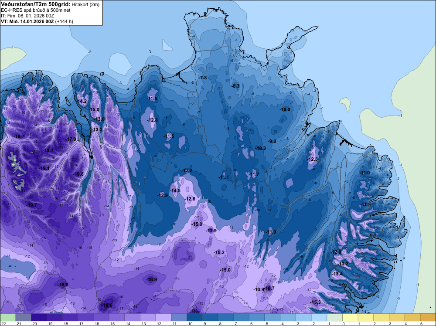Click the -13.2 temperature value on the map
The height and width of the screenshot is (326, 436).
click(343, 264)
